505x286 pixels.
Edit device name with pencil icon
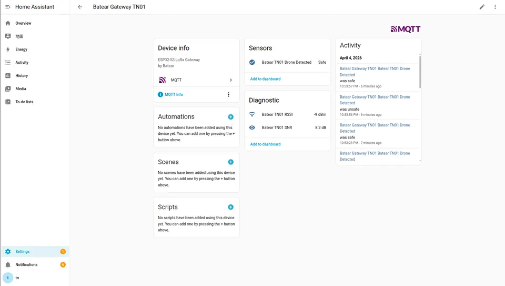[482, 7]
